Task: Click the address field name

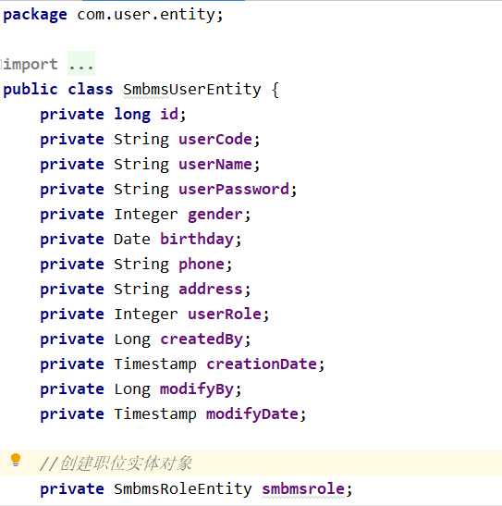Action: (211, 290)
